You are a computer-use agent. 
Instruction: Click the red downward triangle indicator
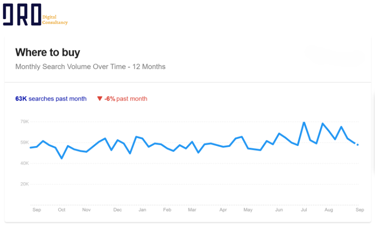[99, 99]
